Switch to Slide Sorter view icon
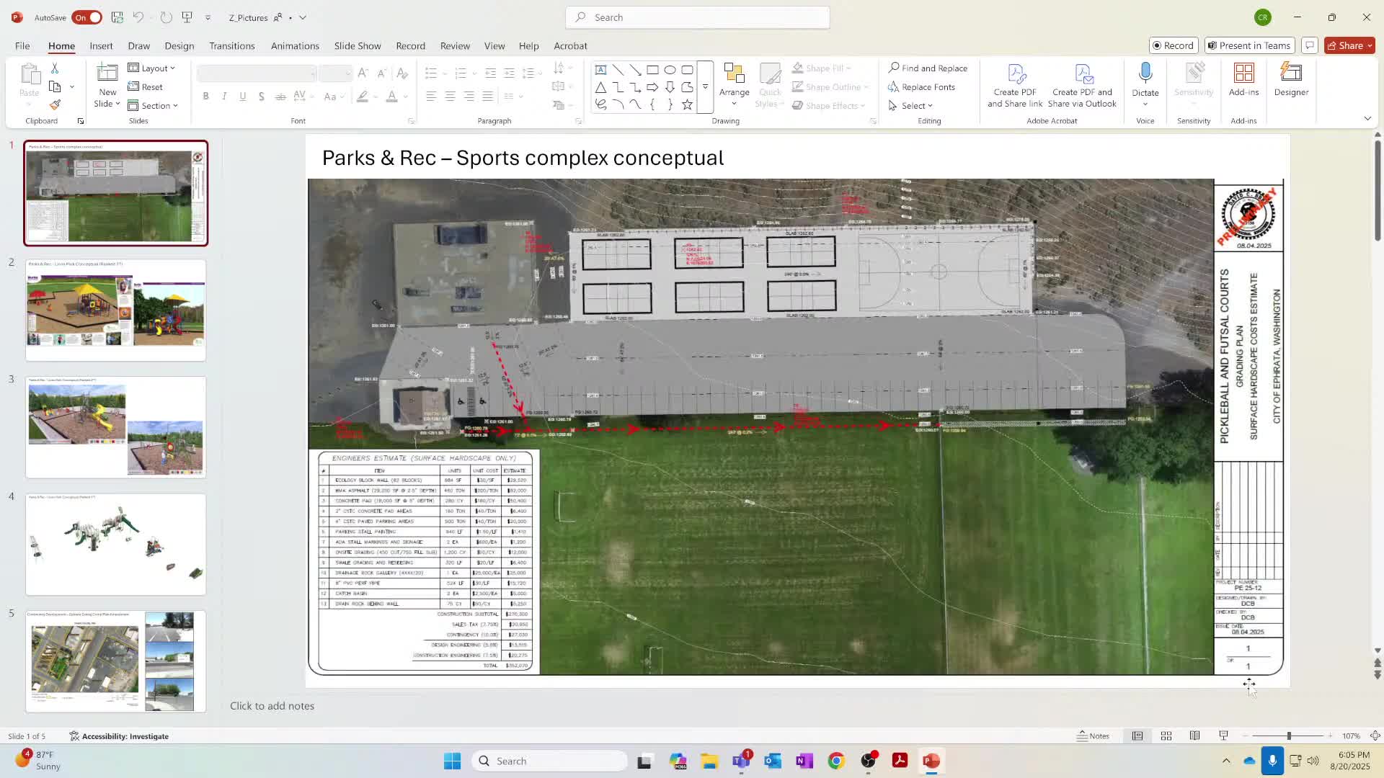 [1166, 735]
